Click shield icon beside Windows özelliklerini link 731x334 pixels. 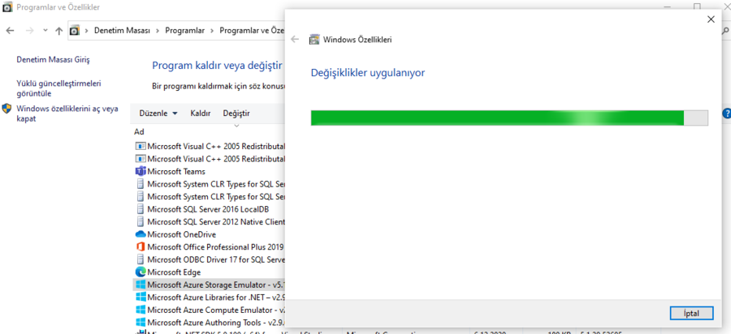pyautogui.click(x=7, y=109)
